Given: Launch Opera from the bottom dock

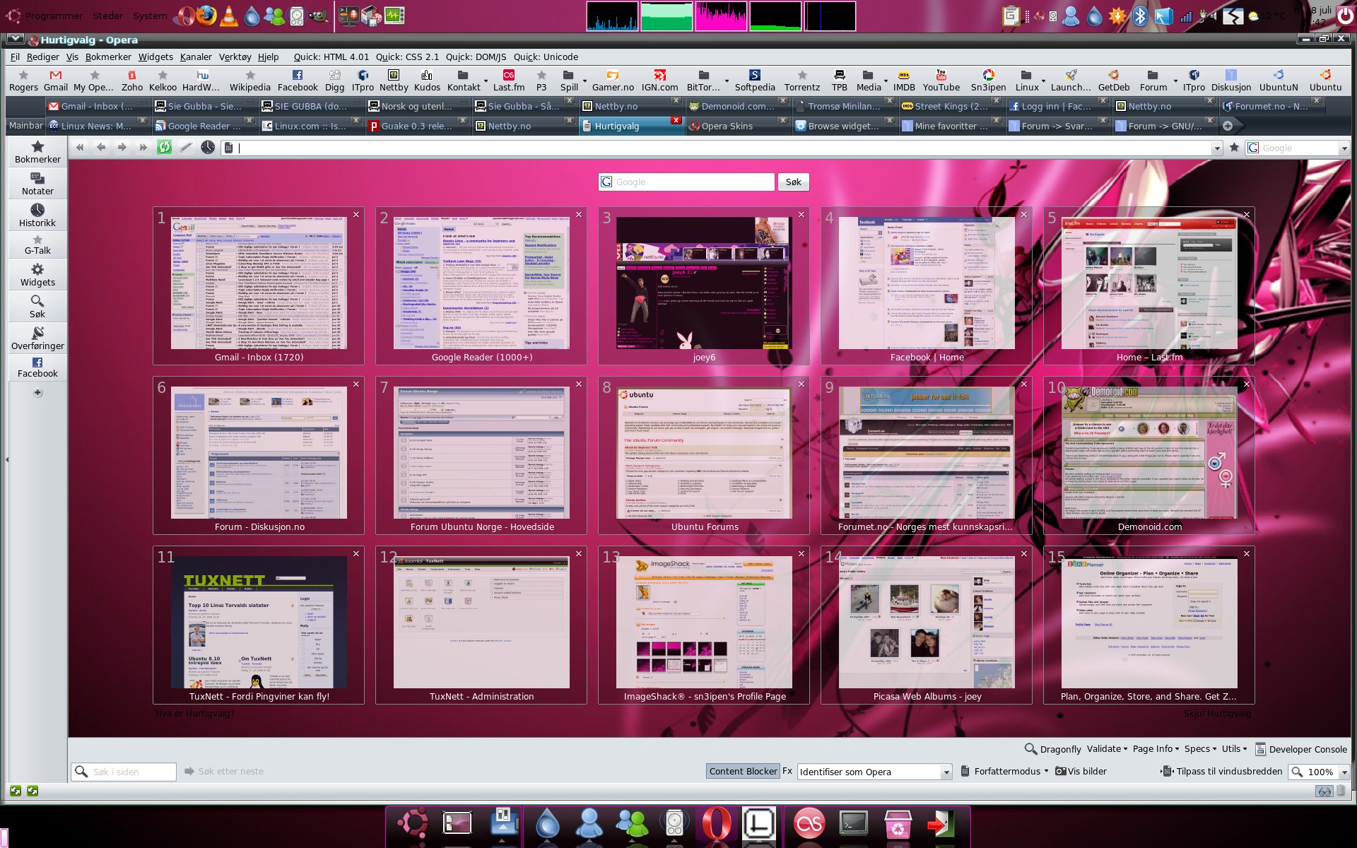Looking at the screenshot, I should [x=716, y=823].
